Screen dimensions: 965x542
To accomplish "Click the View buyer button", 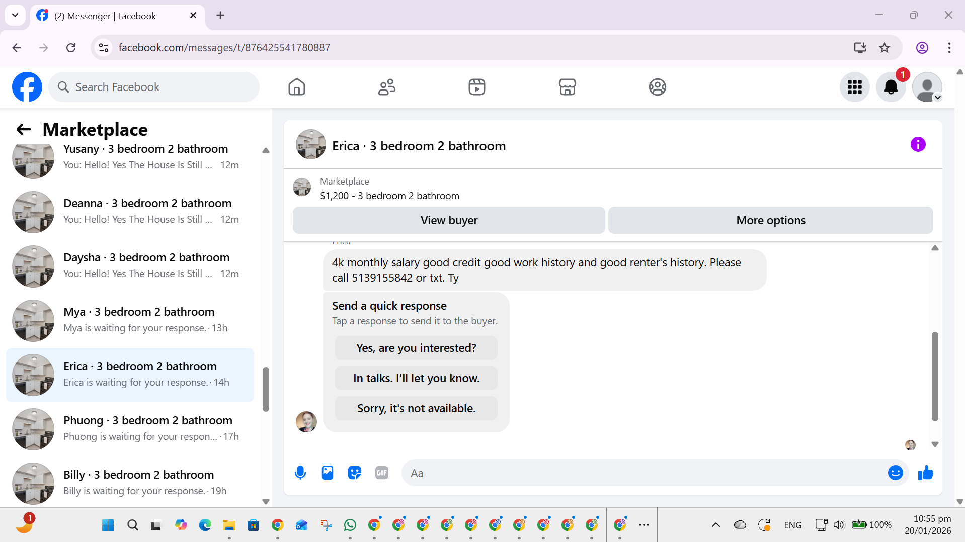I will (449, 220).
